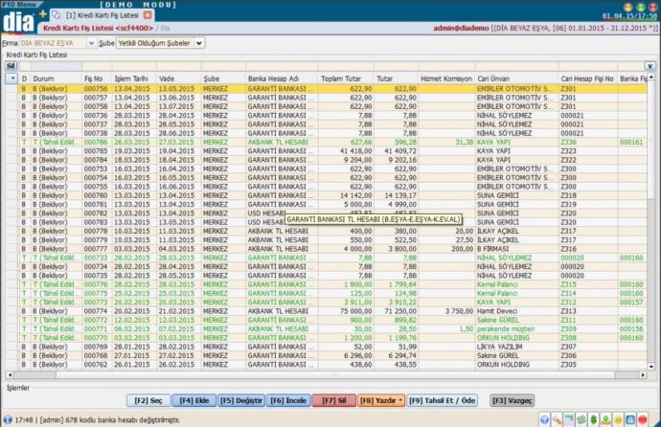Click the [F4] Ekle button
This screenshot has width=661, height=427.
click(x=194, y=400)
